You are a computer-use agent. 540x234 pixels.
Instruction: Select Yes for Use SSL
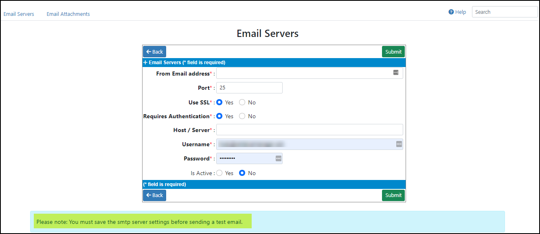tap(220, 102)
